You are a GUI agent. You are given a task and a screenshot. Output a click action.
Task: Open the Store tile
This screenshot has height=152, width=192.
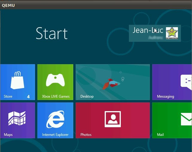(x=18, y=82)
